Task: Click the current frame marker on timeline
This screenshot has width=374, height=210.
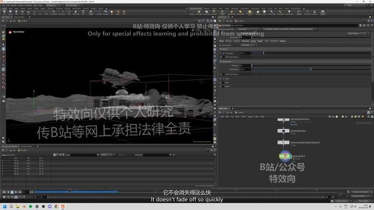Action: [x=70, y=191]
